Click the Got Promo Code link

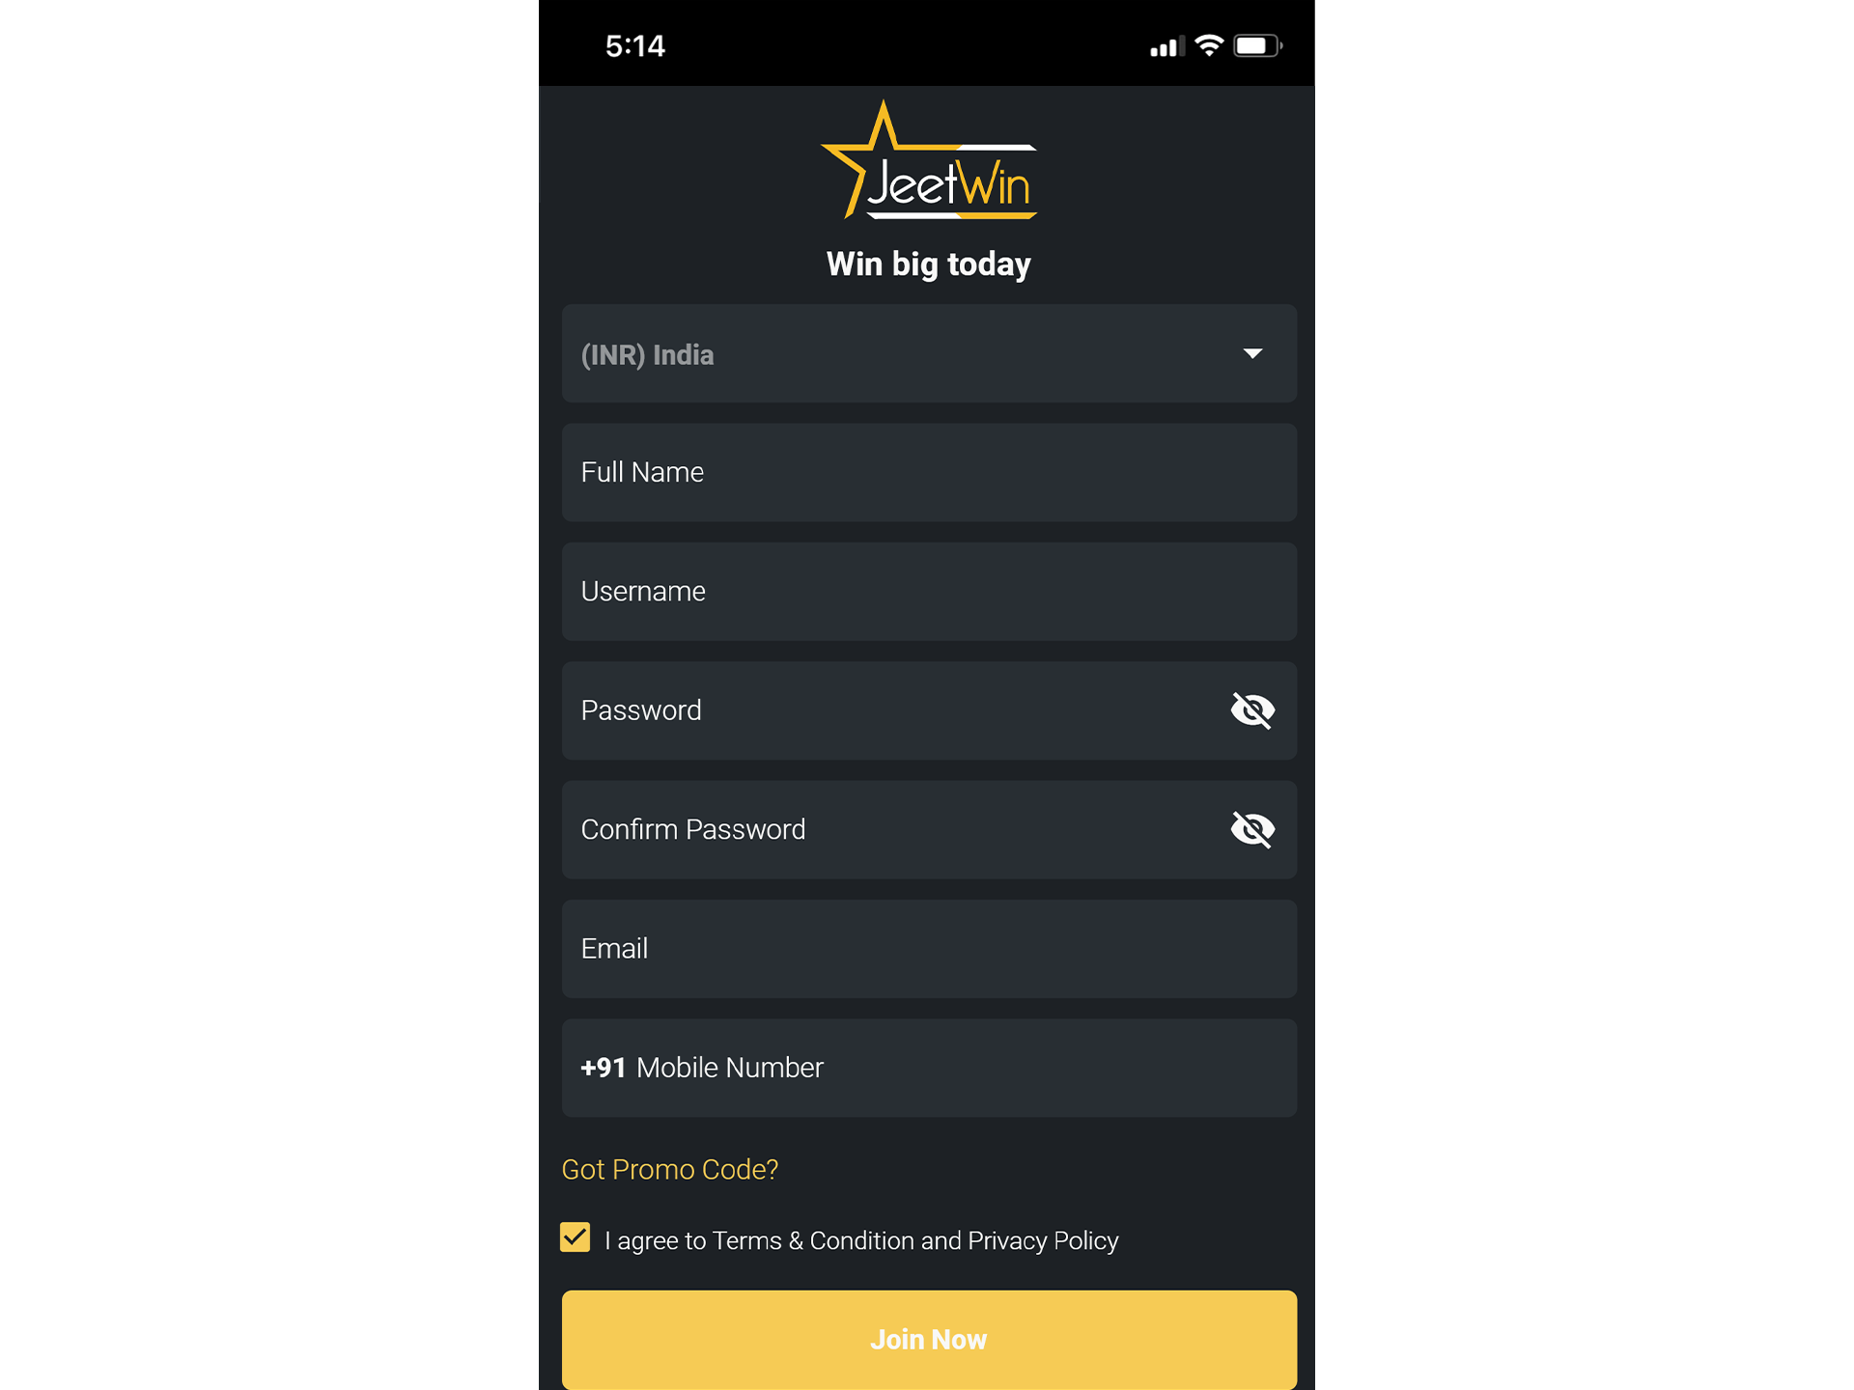670,1167
